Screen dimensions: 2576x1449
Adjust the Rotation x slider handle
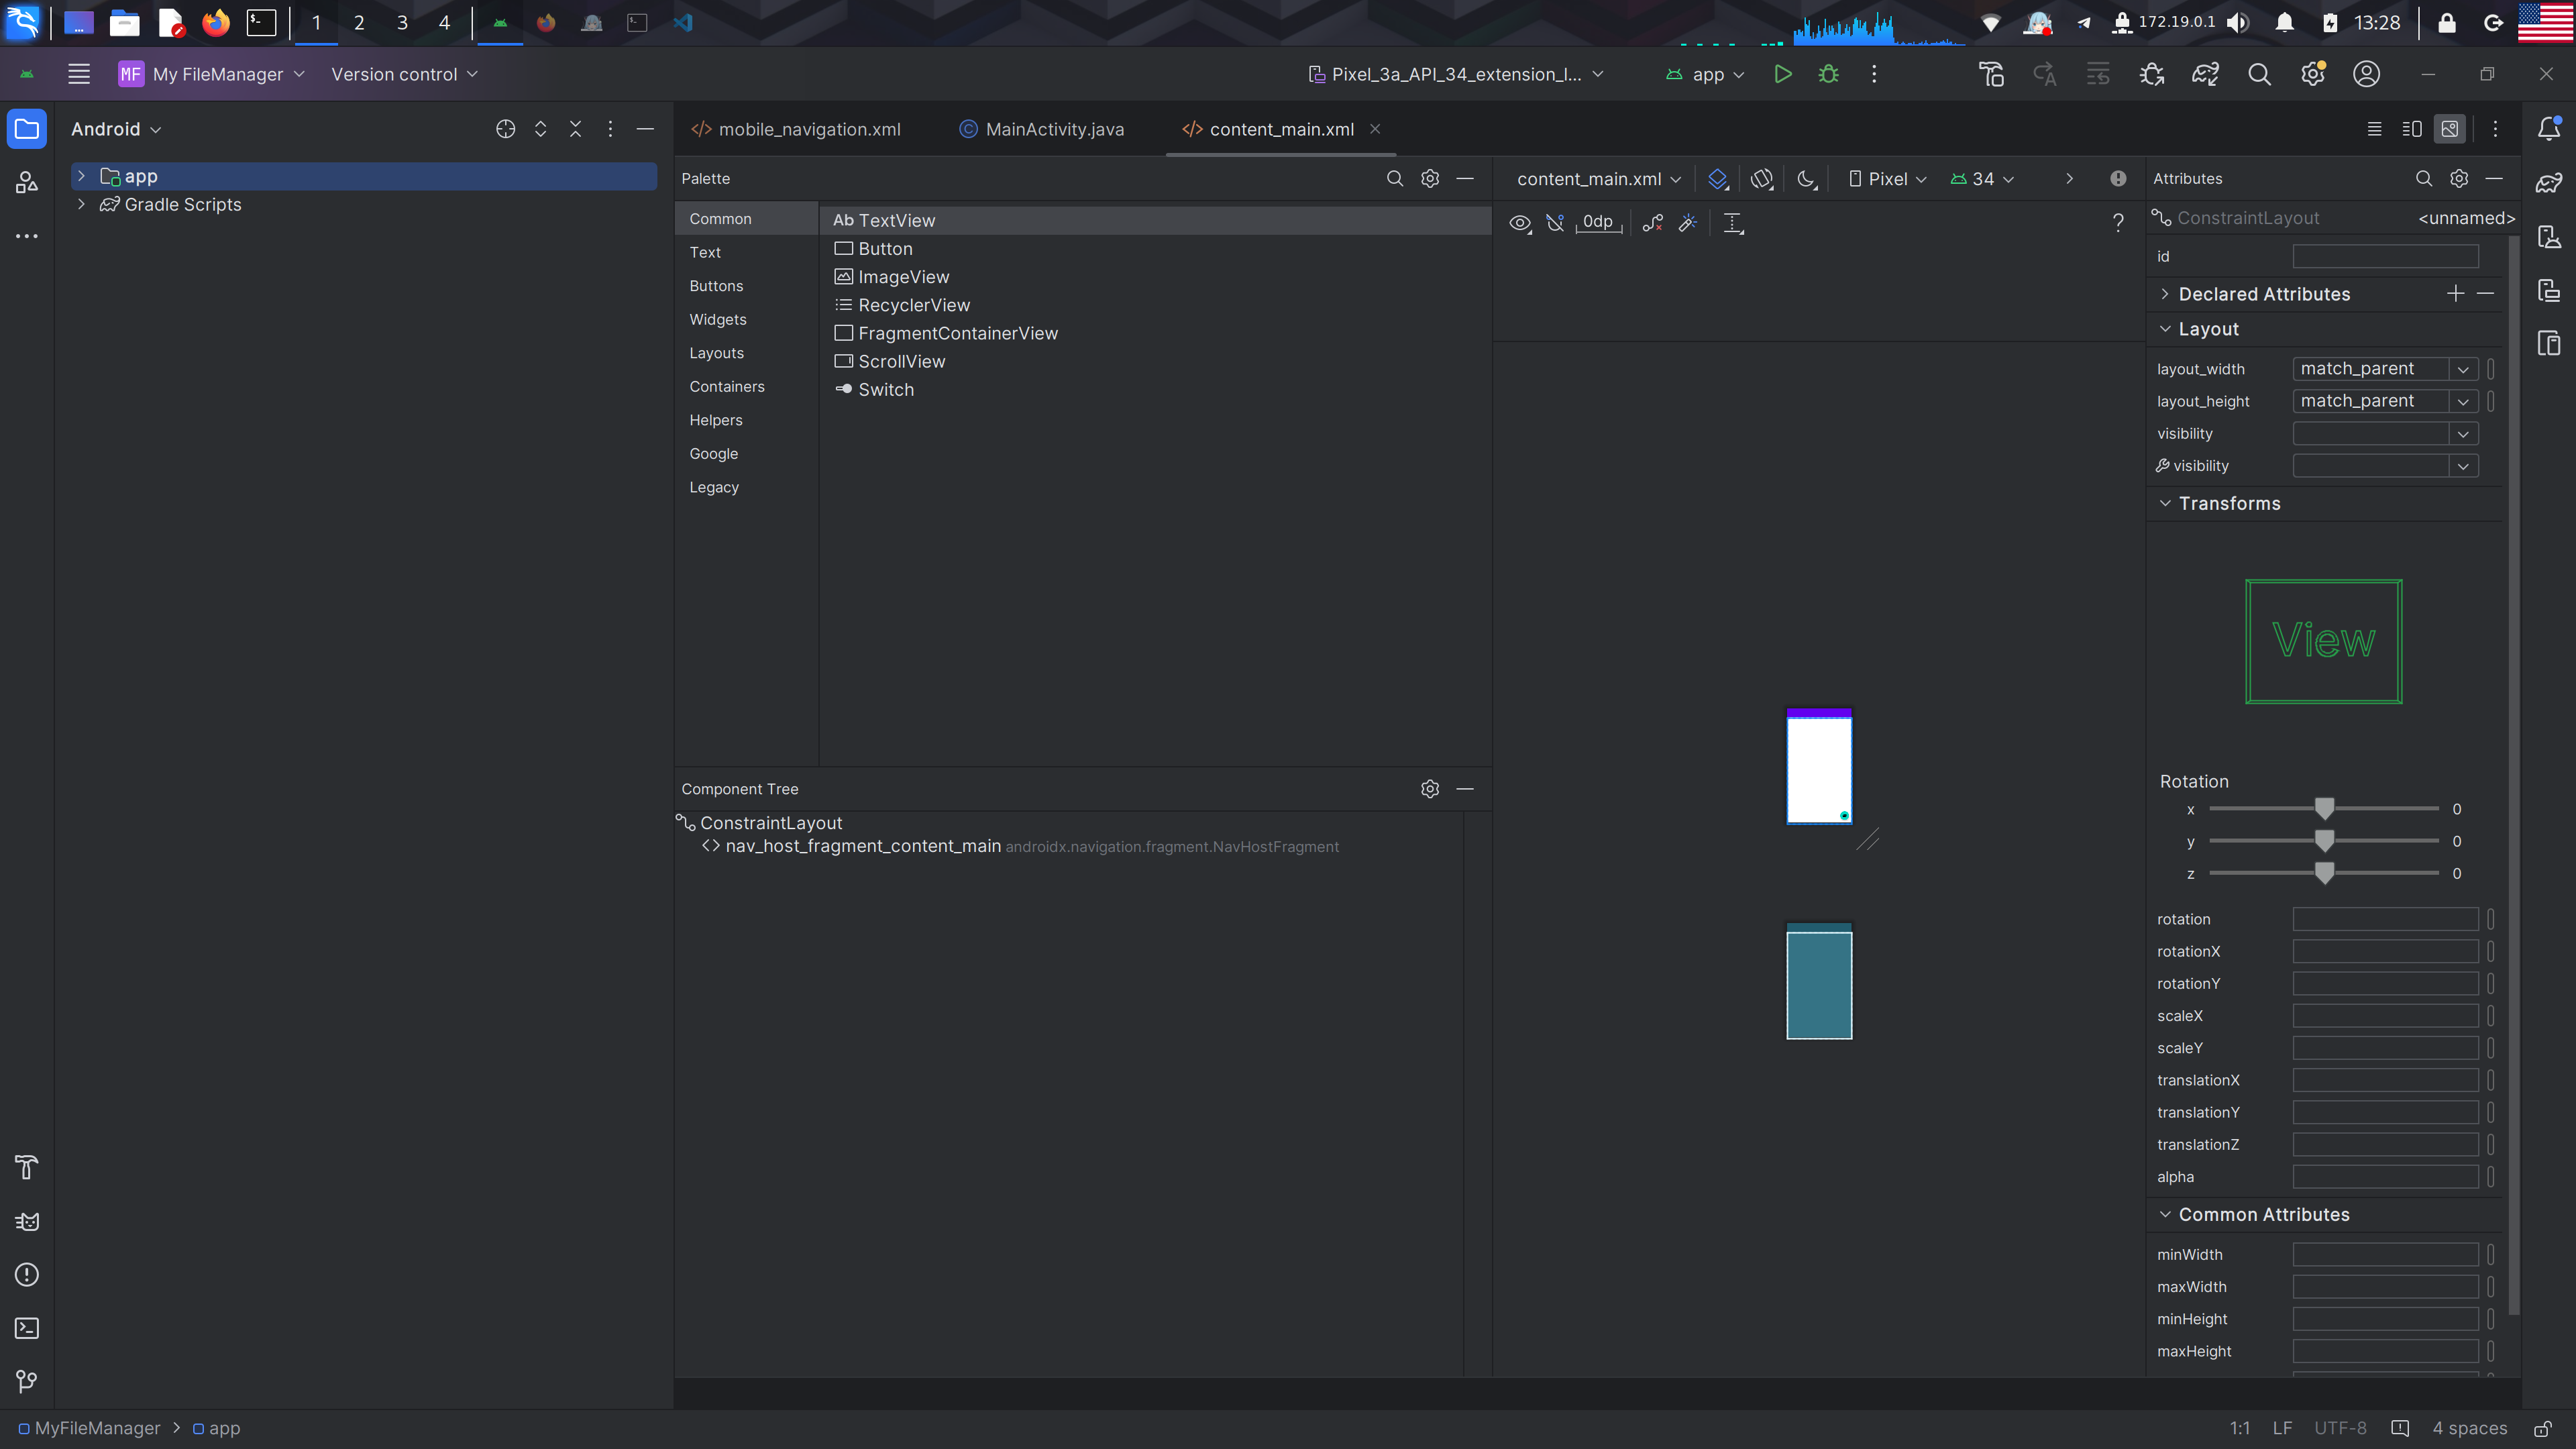pyautogui.click(x=2324, y=808)
